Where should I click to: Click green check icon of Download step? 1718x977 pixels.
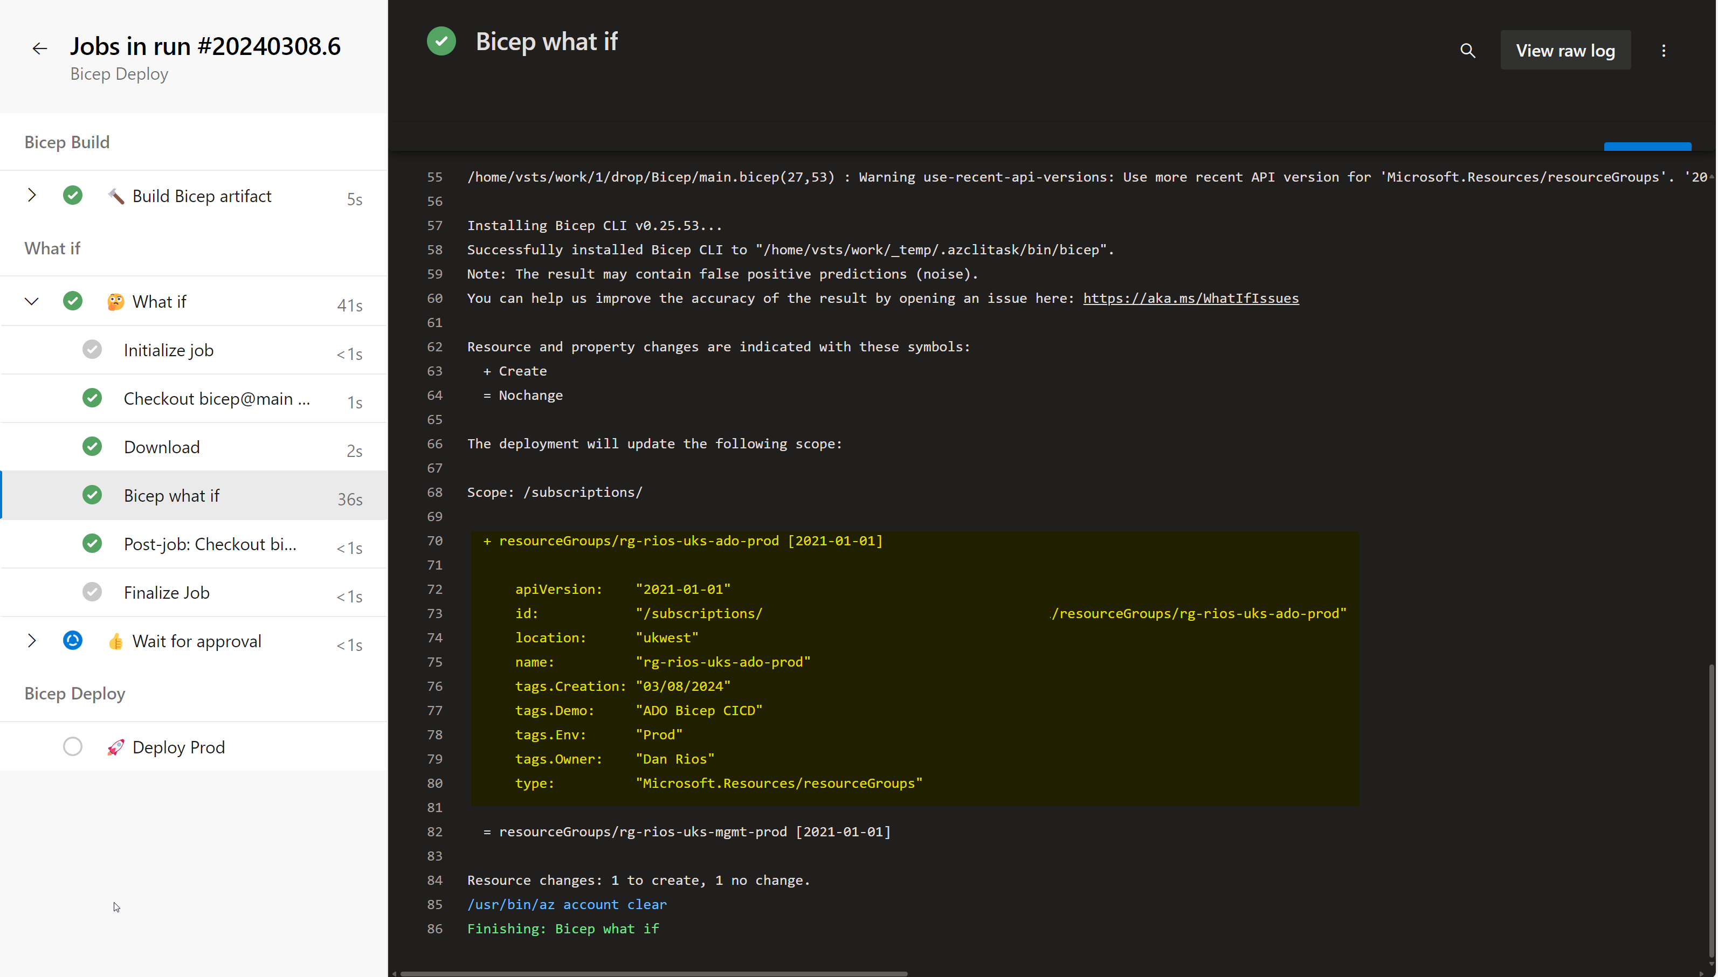[92, 446]
